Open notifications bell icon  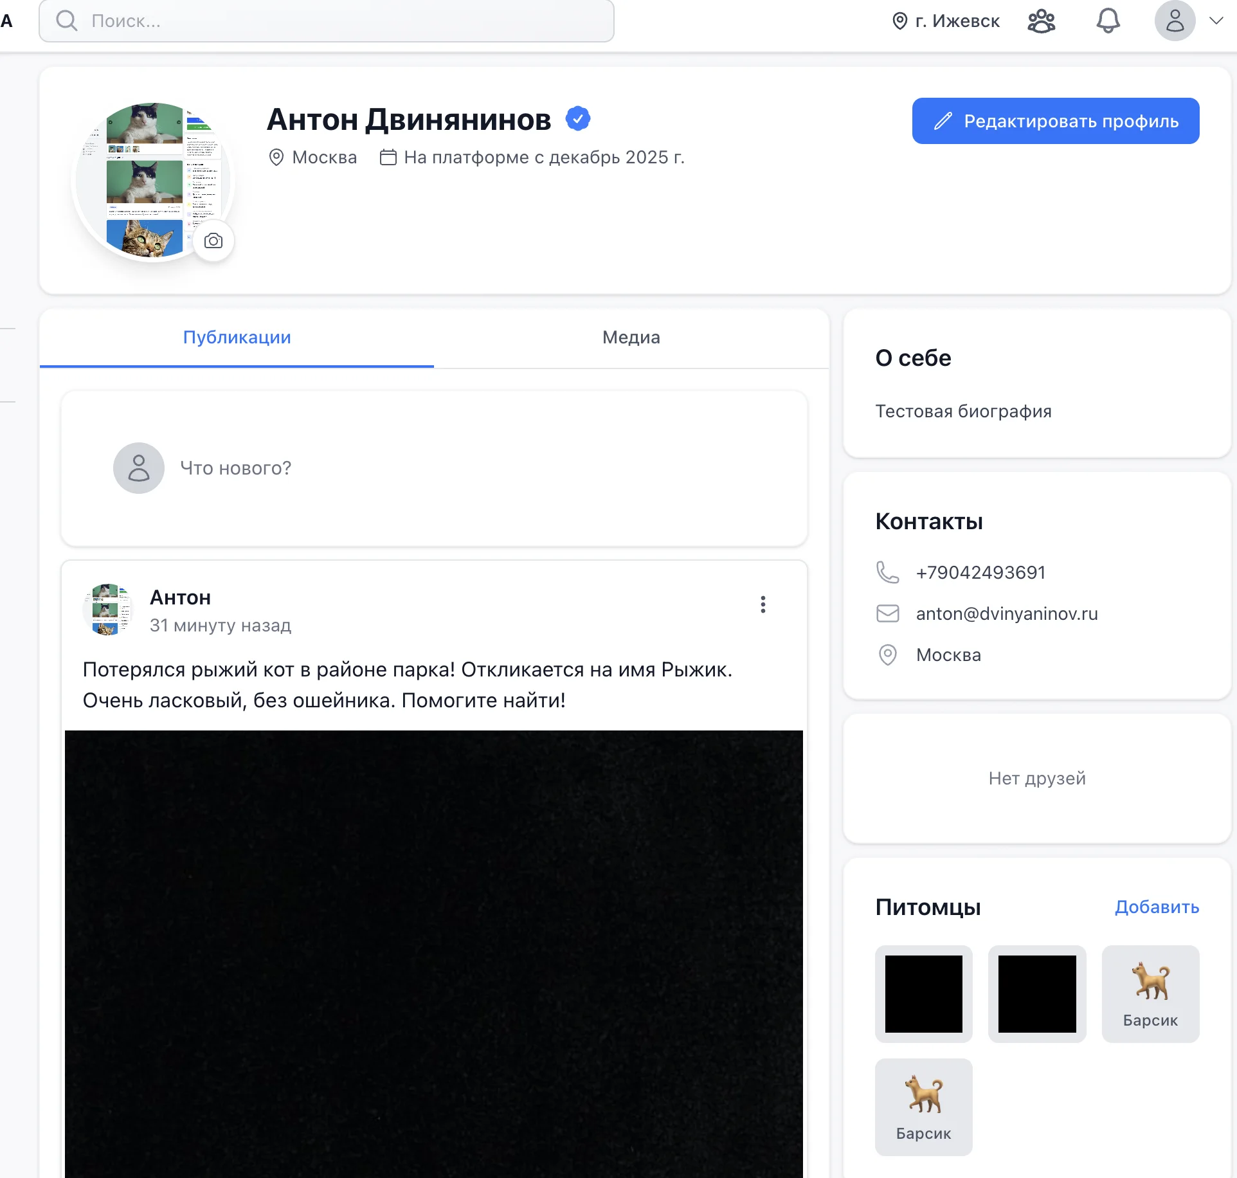point(1108,21)
